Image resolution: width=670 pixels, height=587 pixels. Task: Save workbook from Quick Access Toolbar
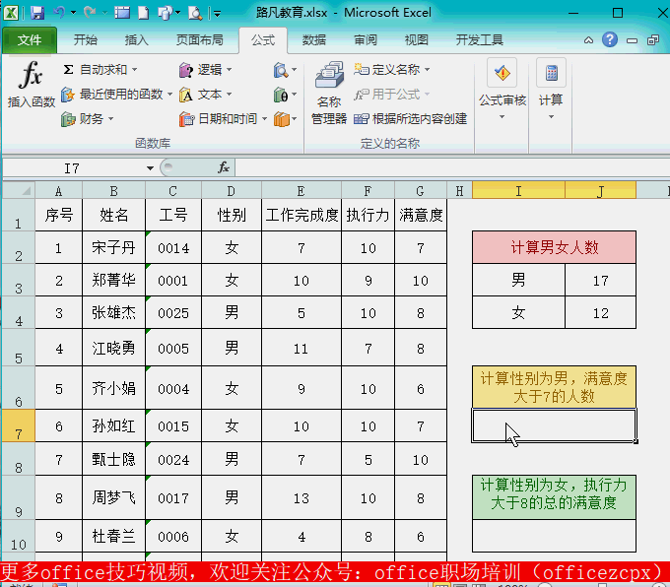(37, 13)
